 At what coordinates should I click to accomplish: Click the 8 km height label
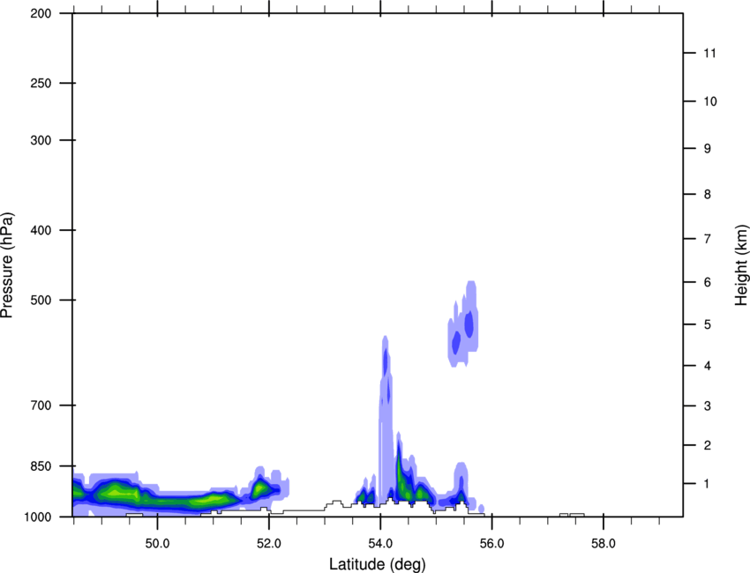(707, 195)
